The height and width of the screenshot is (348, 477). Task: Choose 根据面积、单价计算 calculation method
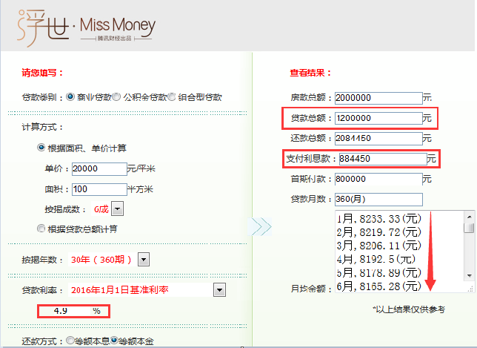click(41, 148)
